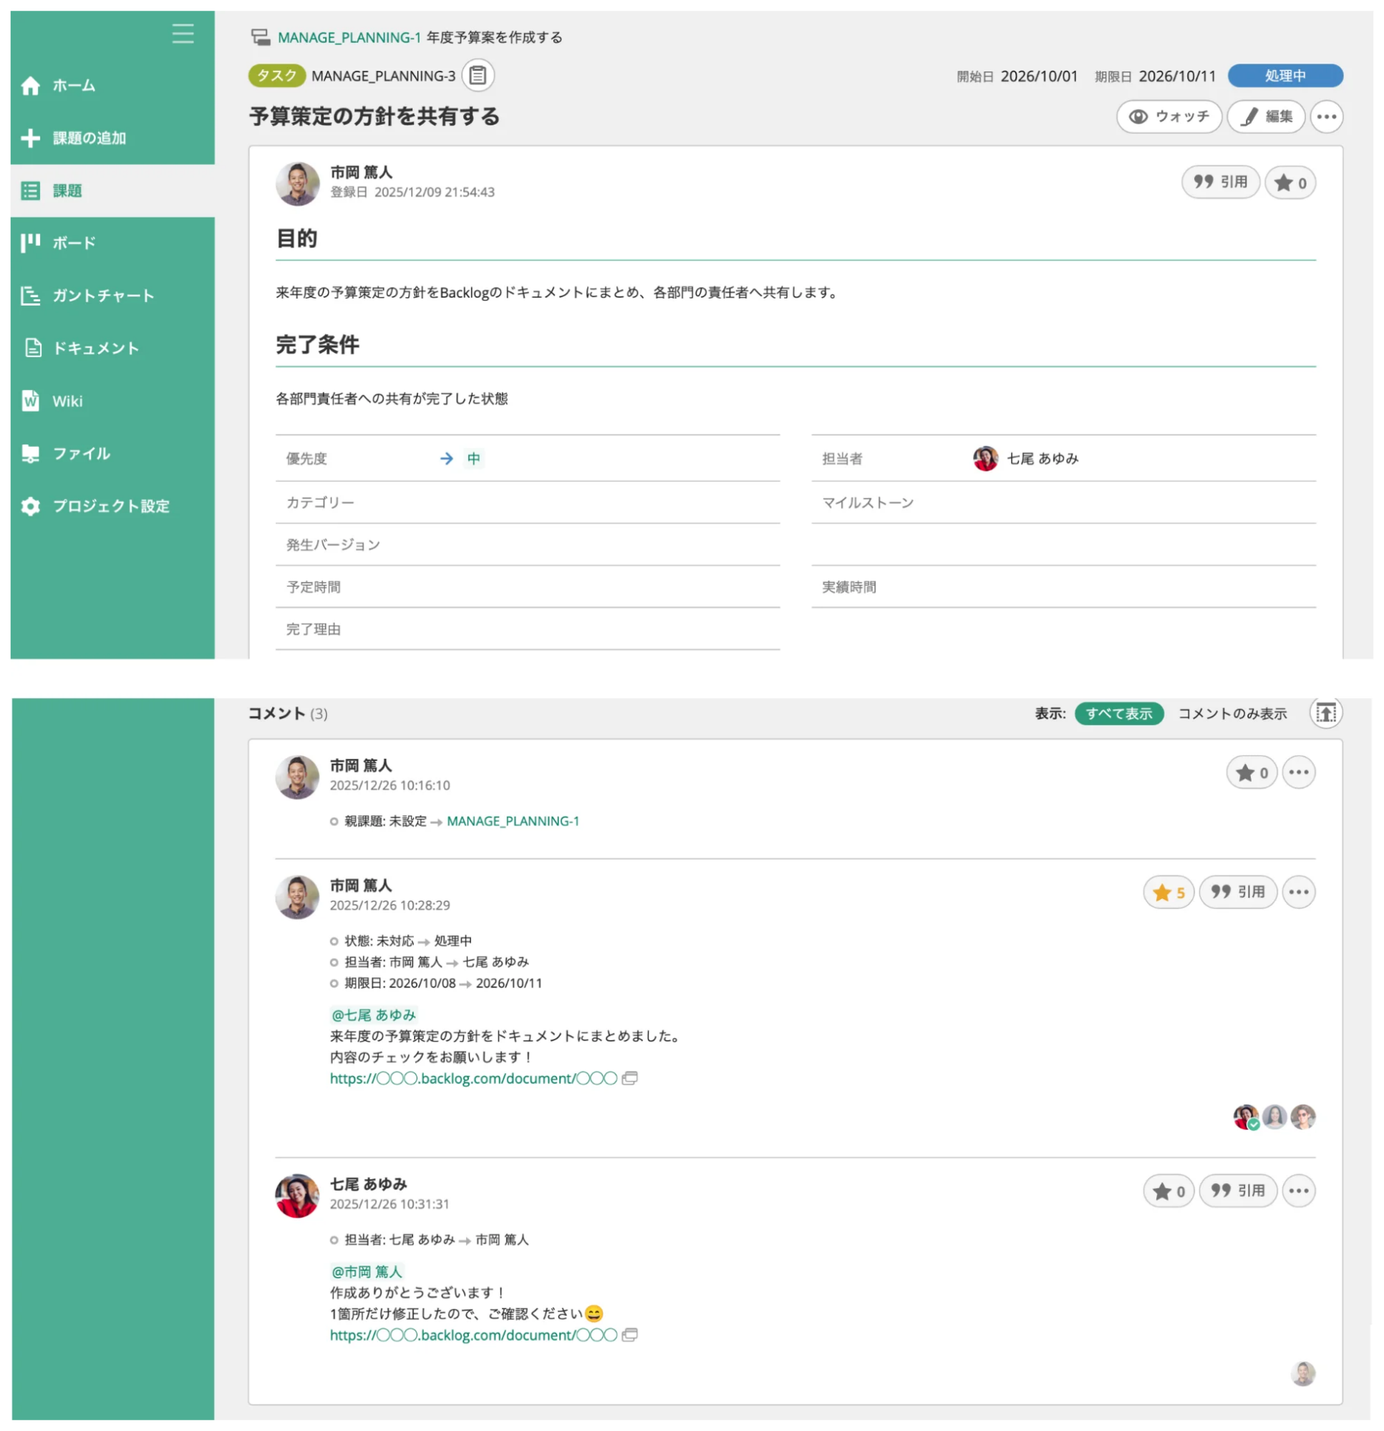Toggle ウォッチ on this issue
1384x1431 pixels.
click(1168, 117)
